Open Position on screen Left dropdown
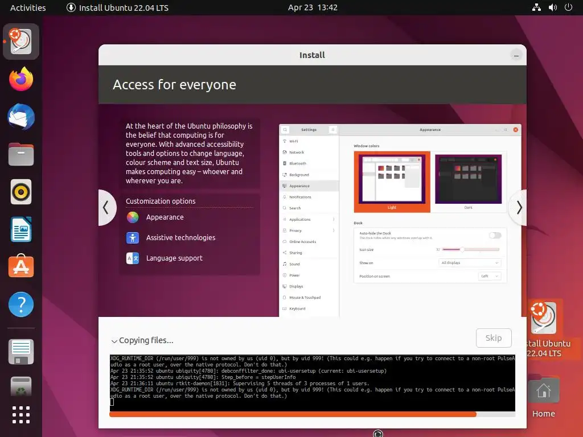583x437 pixels. (x=489, y=276)
